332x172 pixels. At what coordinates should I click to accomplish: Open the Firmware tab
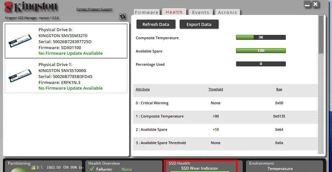point(146,12)
